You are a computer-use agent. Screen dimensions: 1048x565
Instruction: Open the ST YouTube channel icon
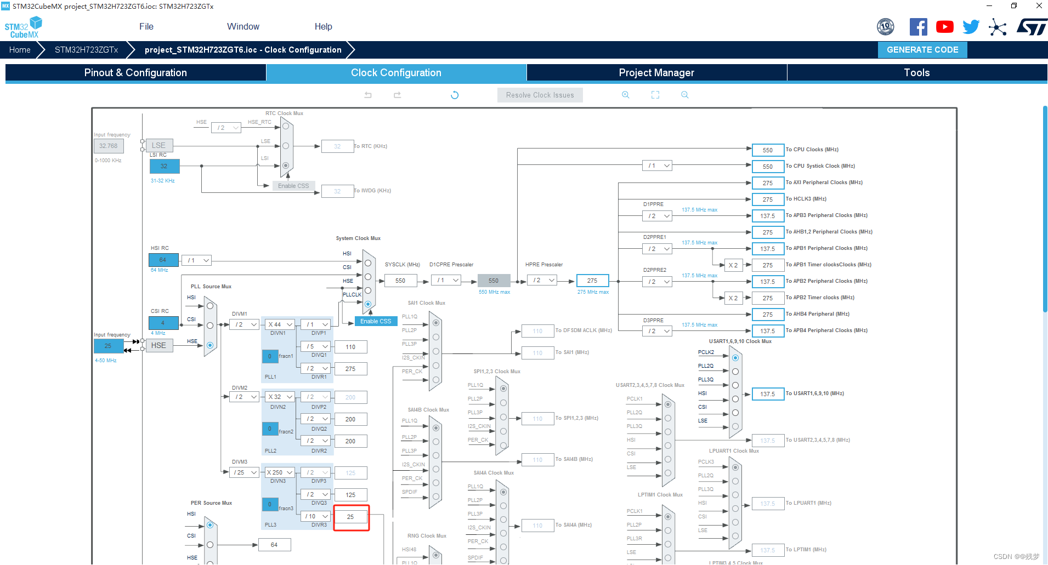click(945, 27)
